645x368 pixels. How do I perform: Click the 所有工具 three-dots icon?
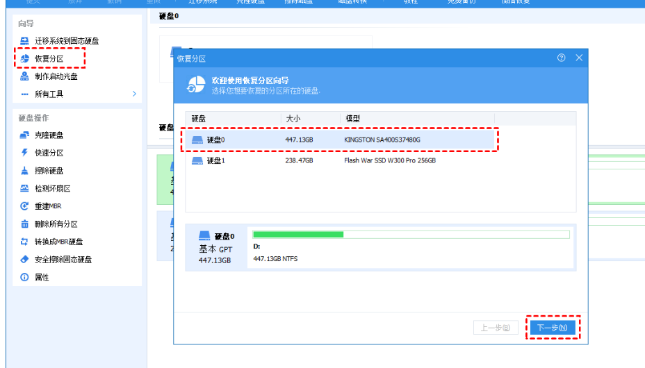25,94
